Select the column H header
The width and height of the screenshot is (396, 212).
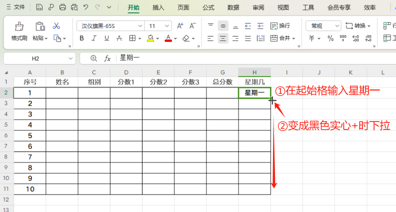pos(254,72)
